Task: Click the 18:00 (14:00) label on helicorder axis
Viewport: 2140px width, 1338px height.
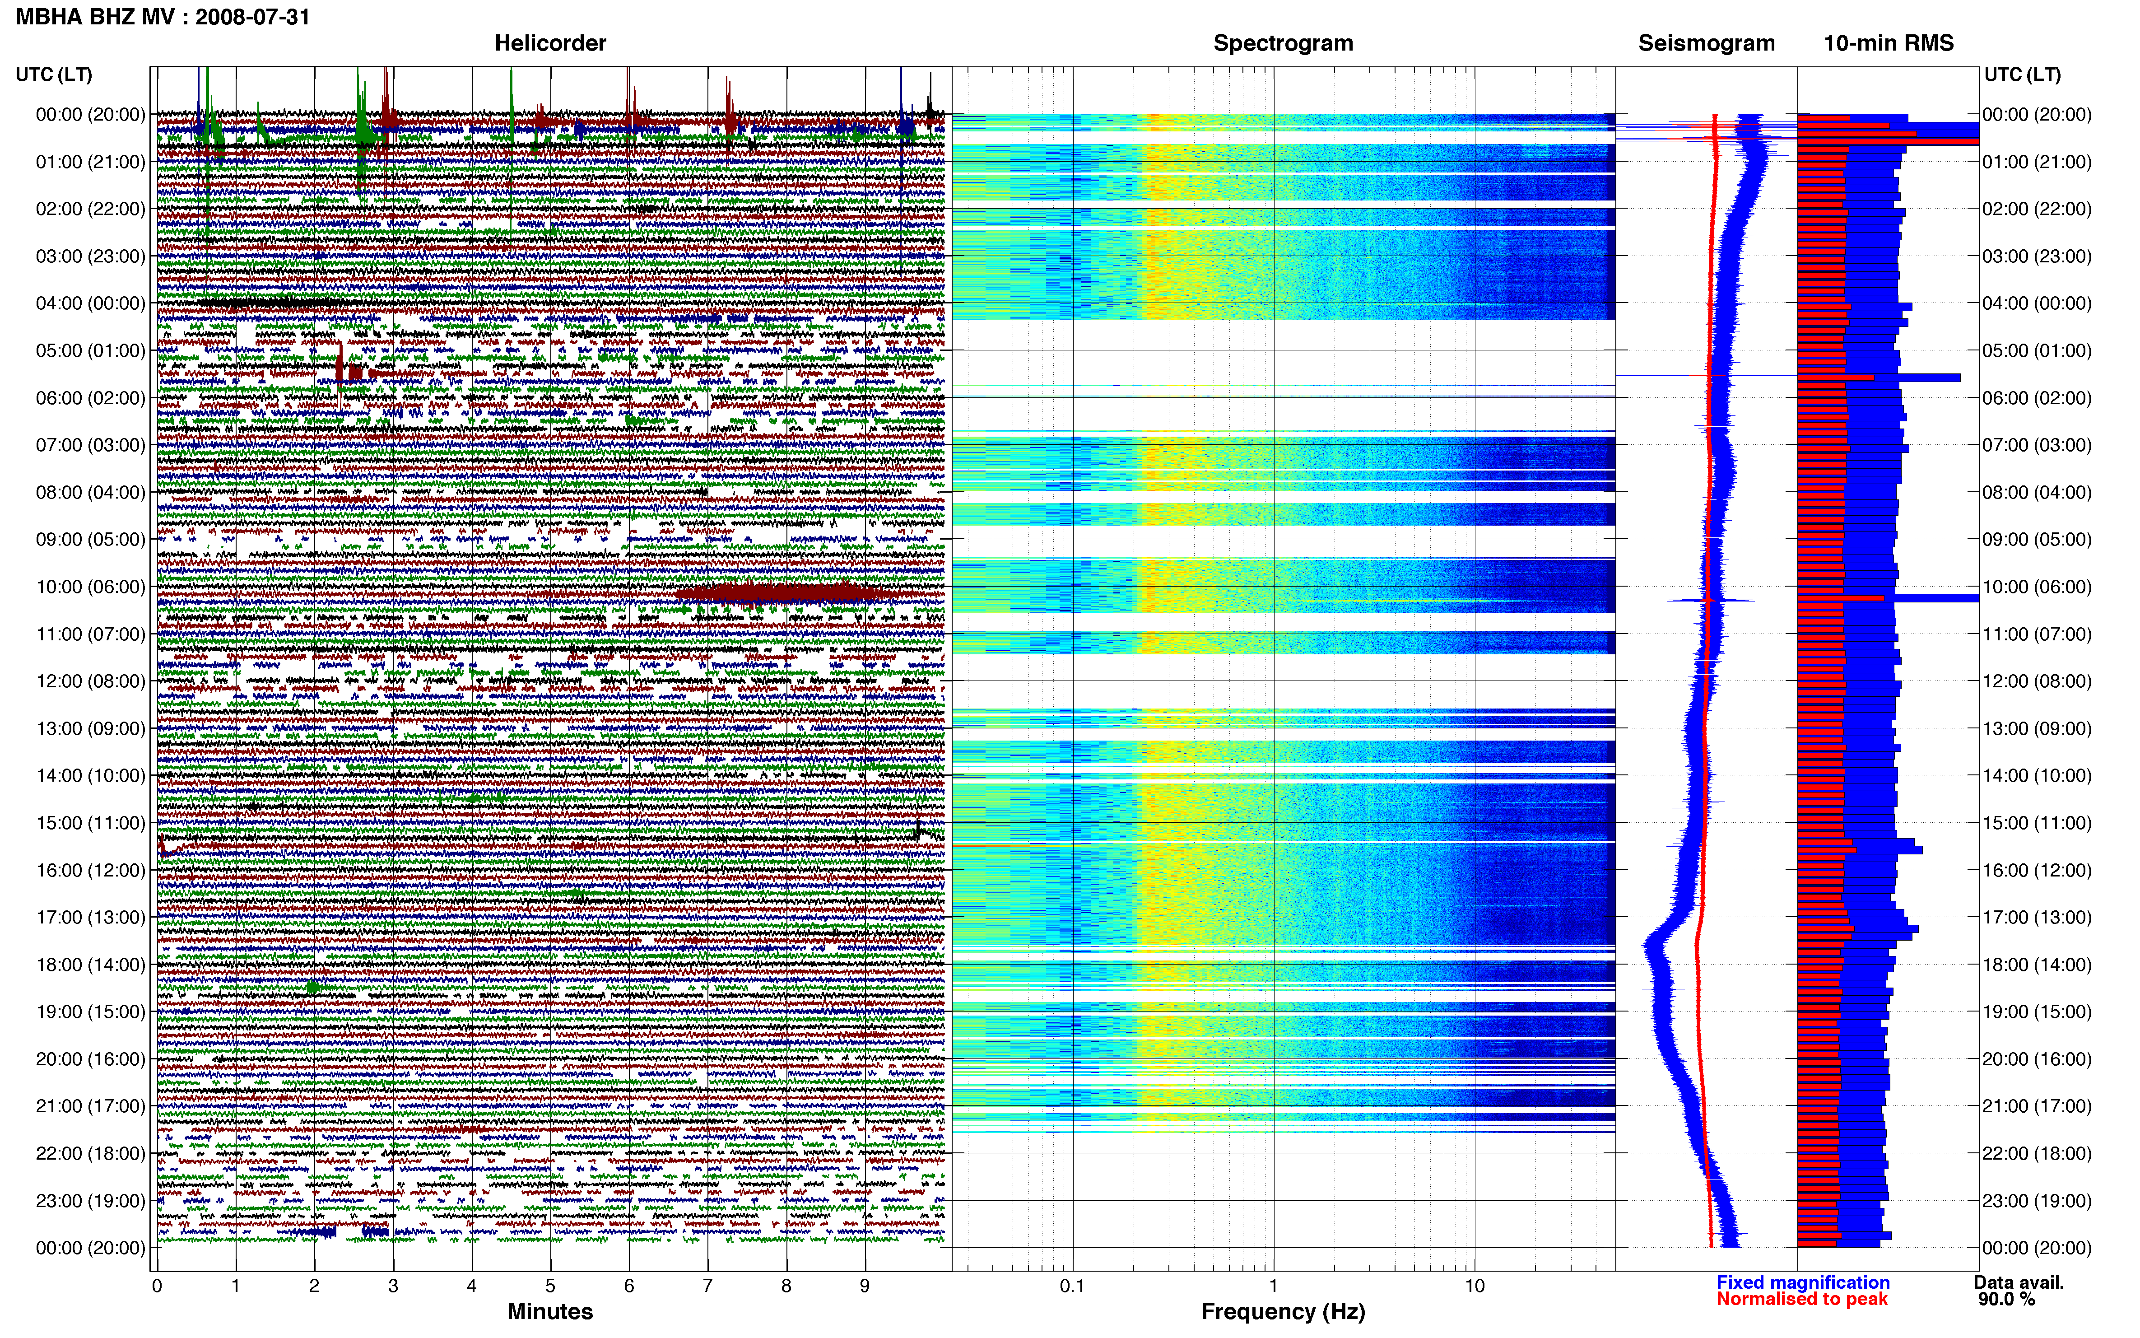Action: click(90, 965)
